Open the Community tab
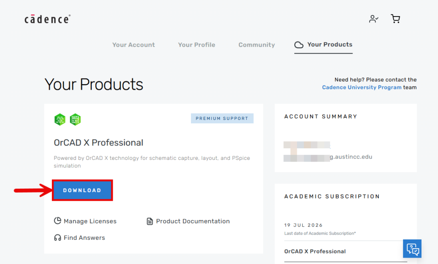 256,45
